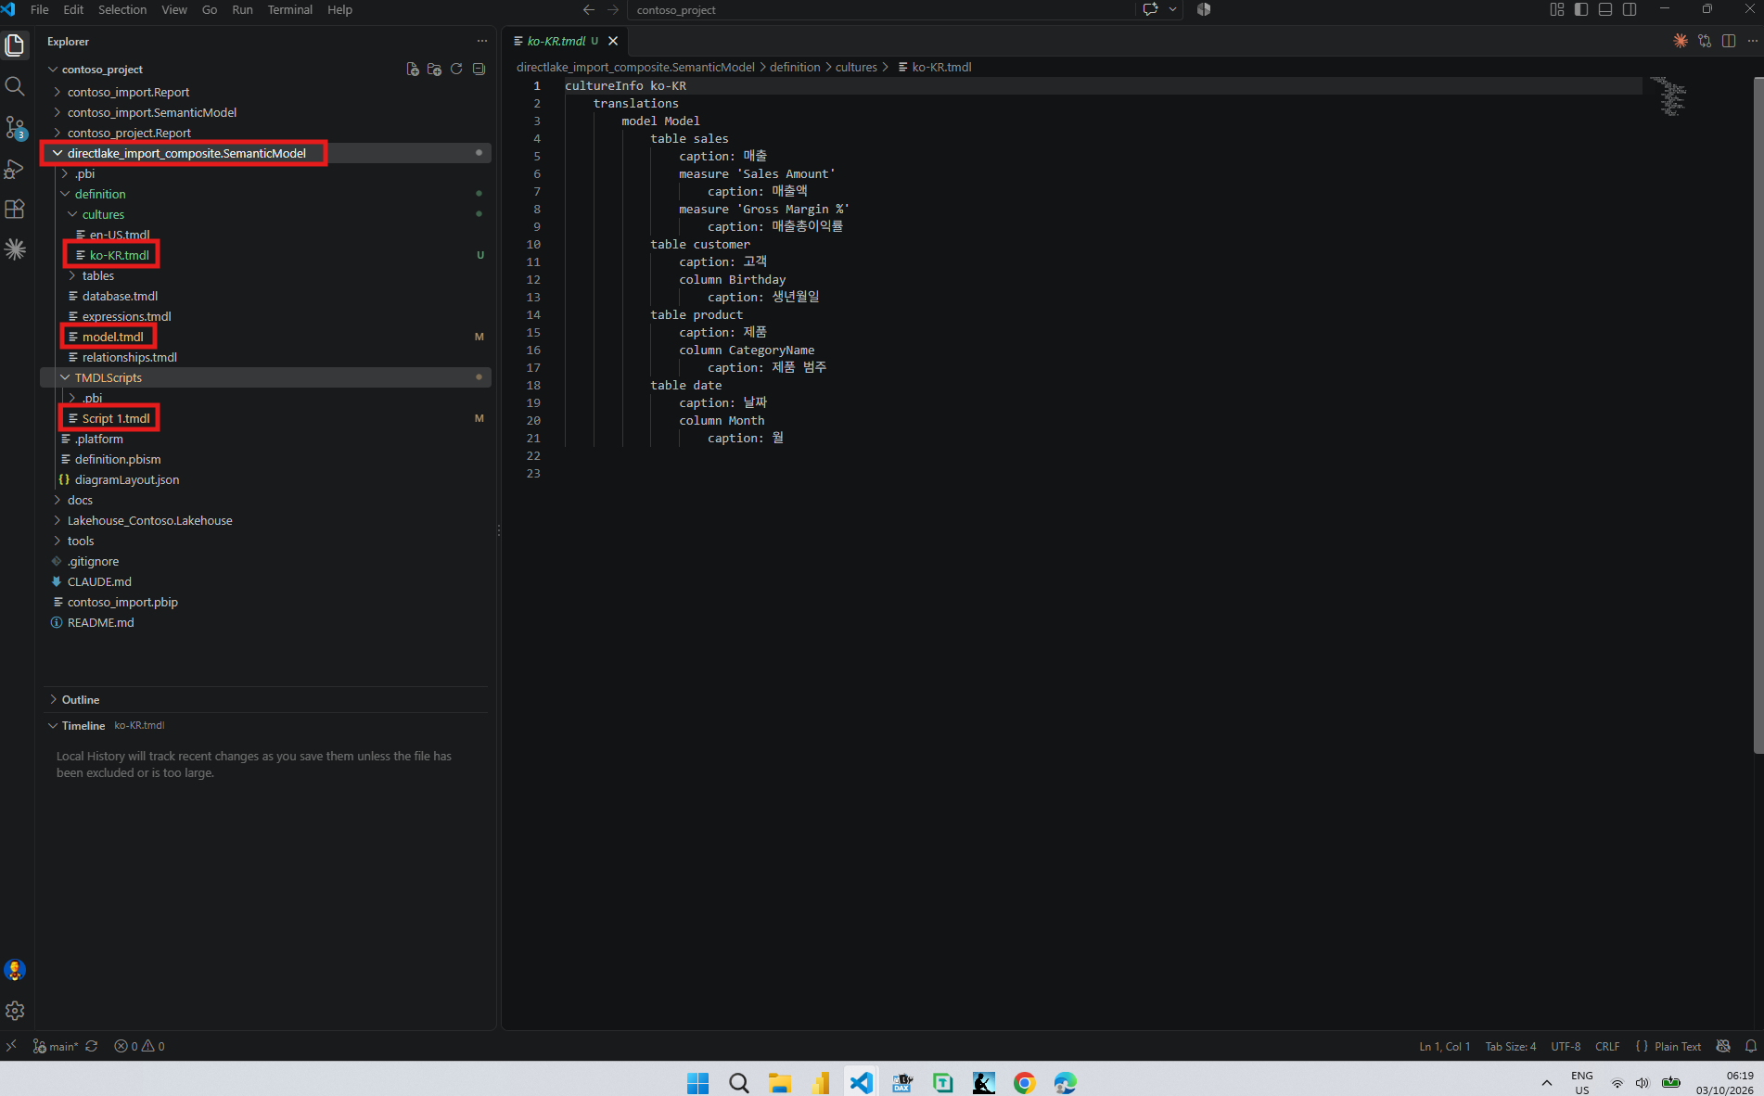Open Explorer views and more actions menu

coord(481,42)
